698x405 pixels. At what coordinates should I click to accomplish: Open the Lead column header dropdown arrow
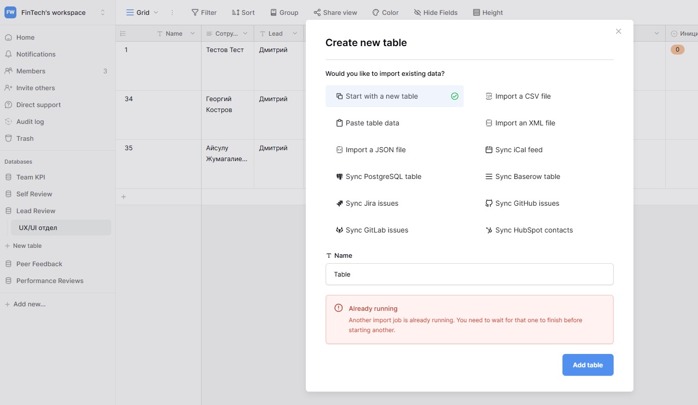[x=294, y=33]
